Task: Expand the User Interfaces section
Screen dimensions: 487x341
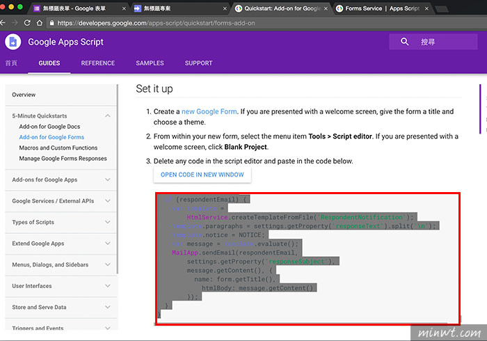Action: coord(107,286)
